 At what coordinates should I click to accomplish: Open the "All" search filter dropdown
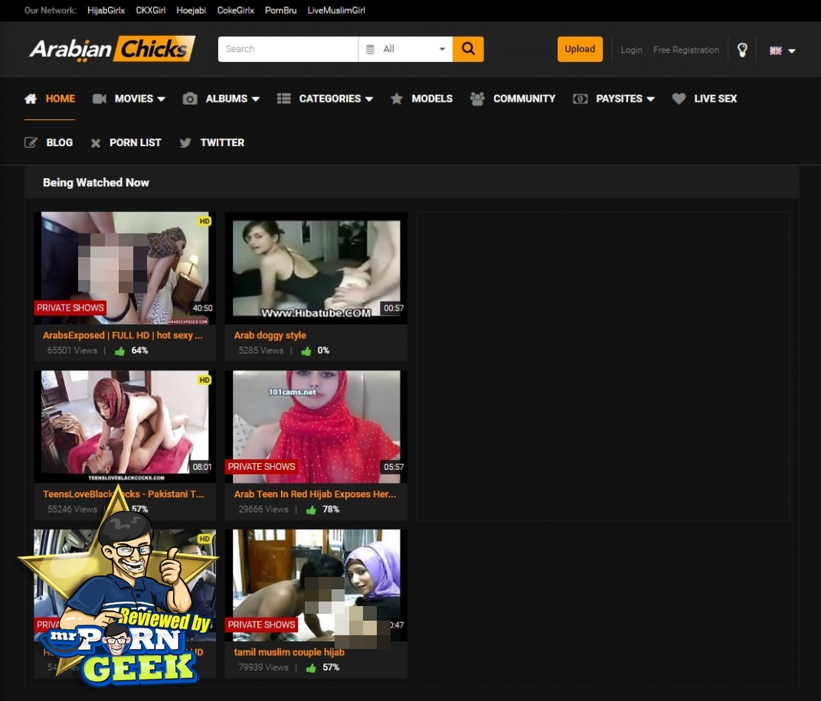[404, 49]
